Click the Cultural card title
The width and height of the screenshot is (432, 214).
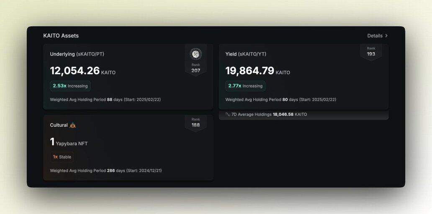59,125
